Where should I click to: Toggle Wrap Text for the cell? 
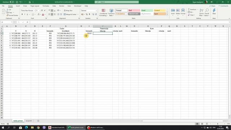pyautogui.click(x=68, y=10)
